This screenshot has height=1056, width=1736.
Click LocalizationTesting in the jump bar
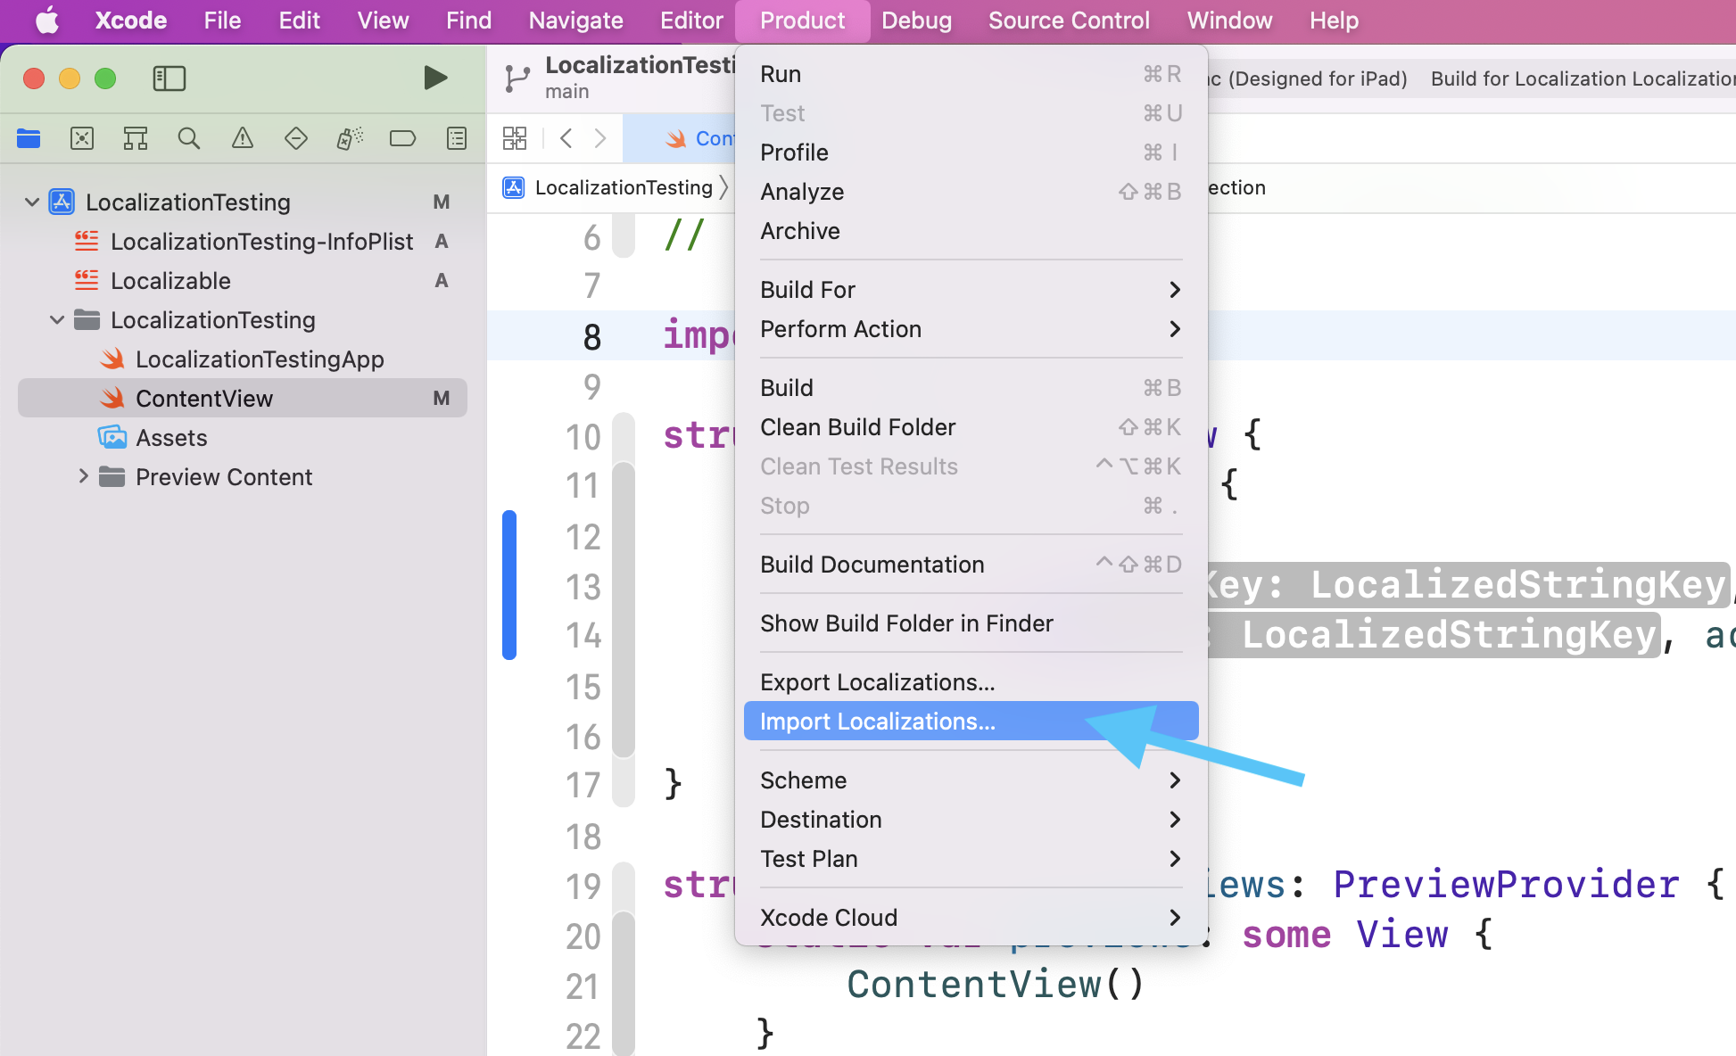tap(624, 187)
